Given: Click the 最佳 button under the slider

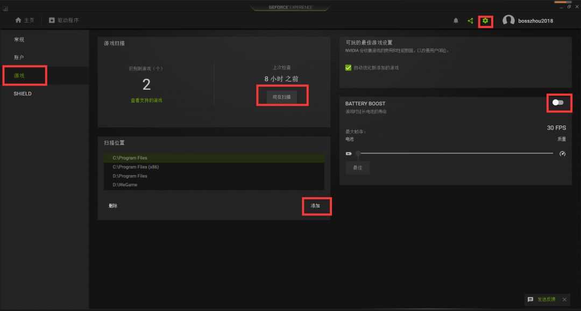Looking at the screenshot, I should (x=358, y=168).
